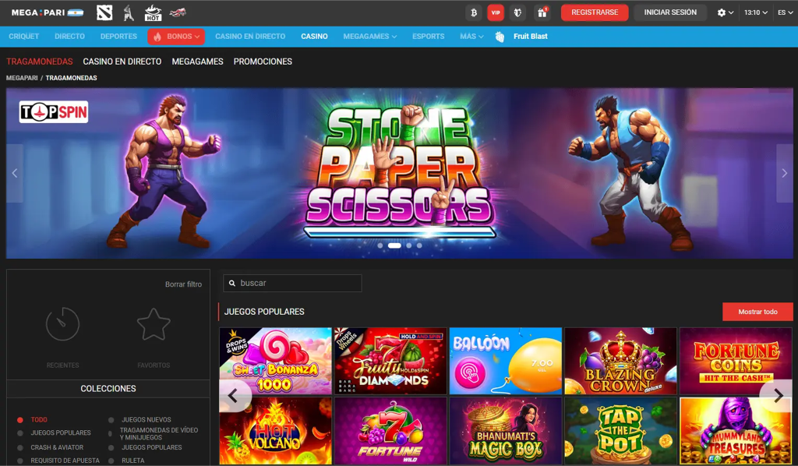
Task: Open Tap the Pot game thumbnail
Action: pyautogui.click(x=620, y=431)
